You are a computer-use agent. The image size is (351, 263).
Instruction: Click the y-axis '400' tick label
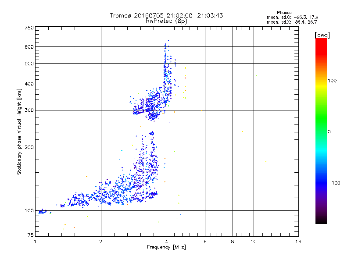pos(29,84)
